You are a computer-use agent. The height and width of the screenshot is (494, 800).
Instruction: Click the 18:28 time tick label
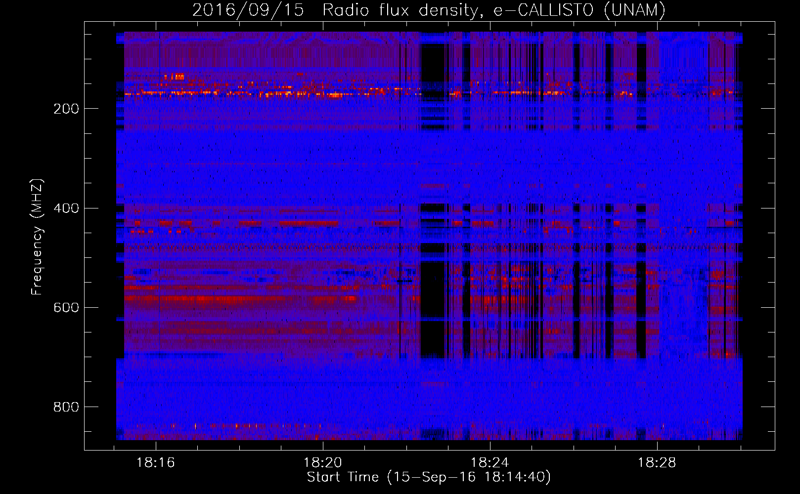coord(657,463)
